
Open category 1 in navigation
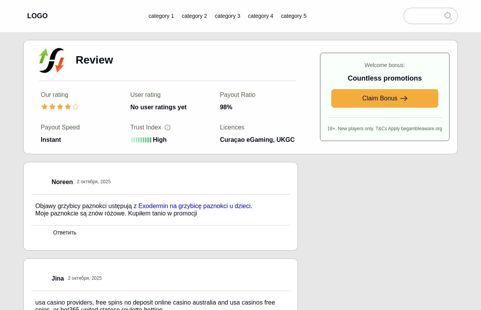pyautogui.click(x=161, y=16)
